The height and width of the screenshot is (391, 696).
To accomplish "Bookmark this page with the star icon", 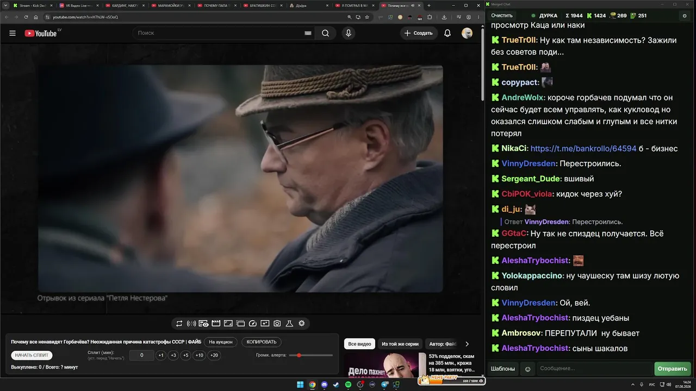I will coord(367,17).
